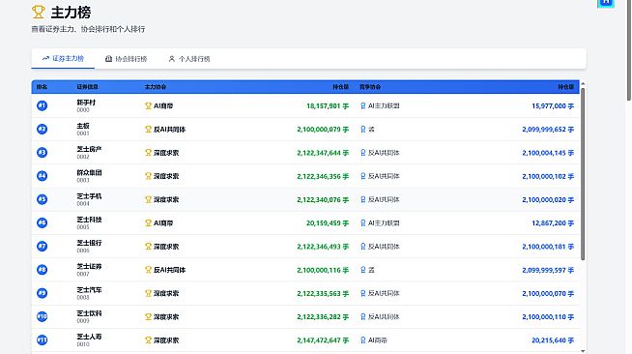Click the 排名 column header
Image resolution: width=632 pixels, height=354 pixels.
click(x=42, y=87)
